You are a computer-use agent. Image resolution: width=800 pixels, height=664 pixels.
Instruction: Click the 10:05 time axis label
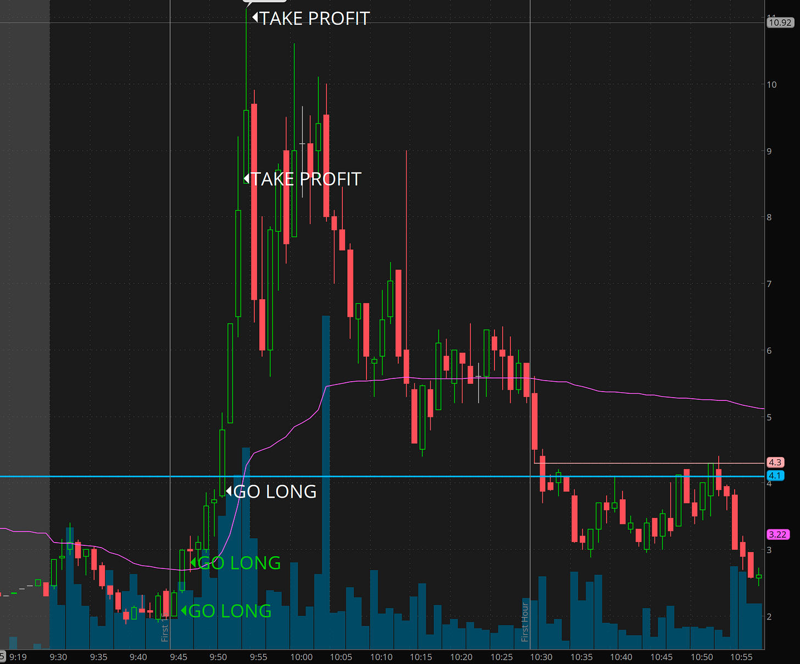(341, 657)
